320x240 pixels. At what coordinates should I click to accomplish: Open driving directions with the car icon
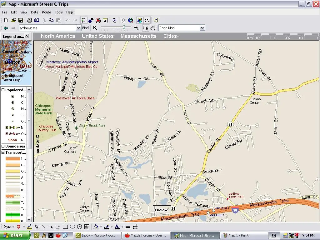tap(98, 20)
